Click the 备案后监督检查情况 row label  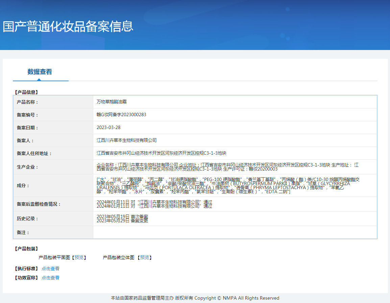click(39, 204)
